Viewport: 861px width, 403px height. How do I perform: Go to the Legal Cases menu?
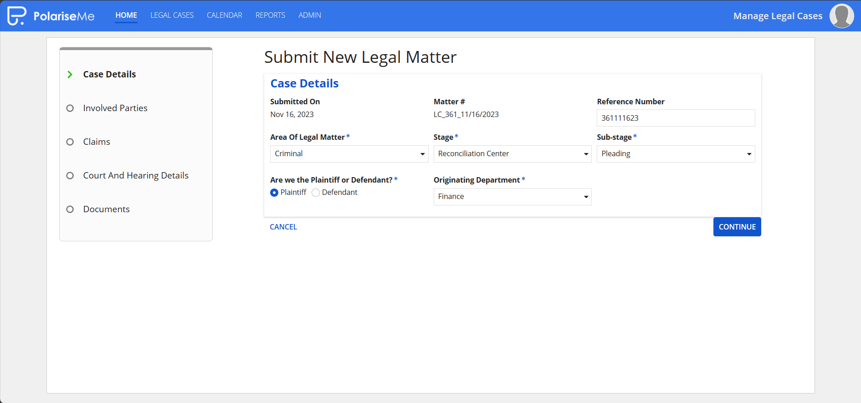[172, 15]
